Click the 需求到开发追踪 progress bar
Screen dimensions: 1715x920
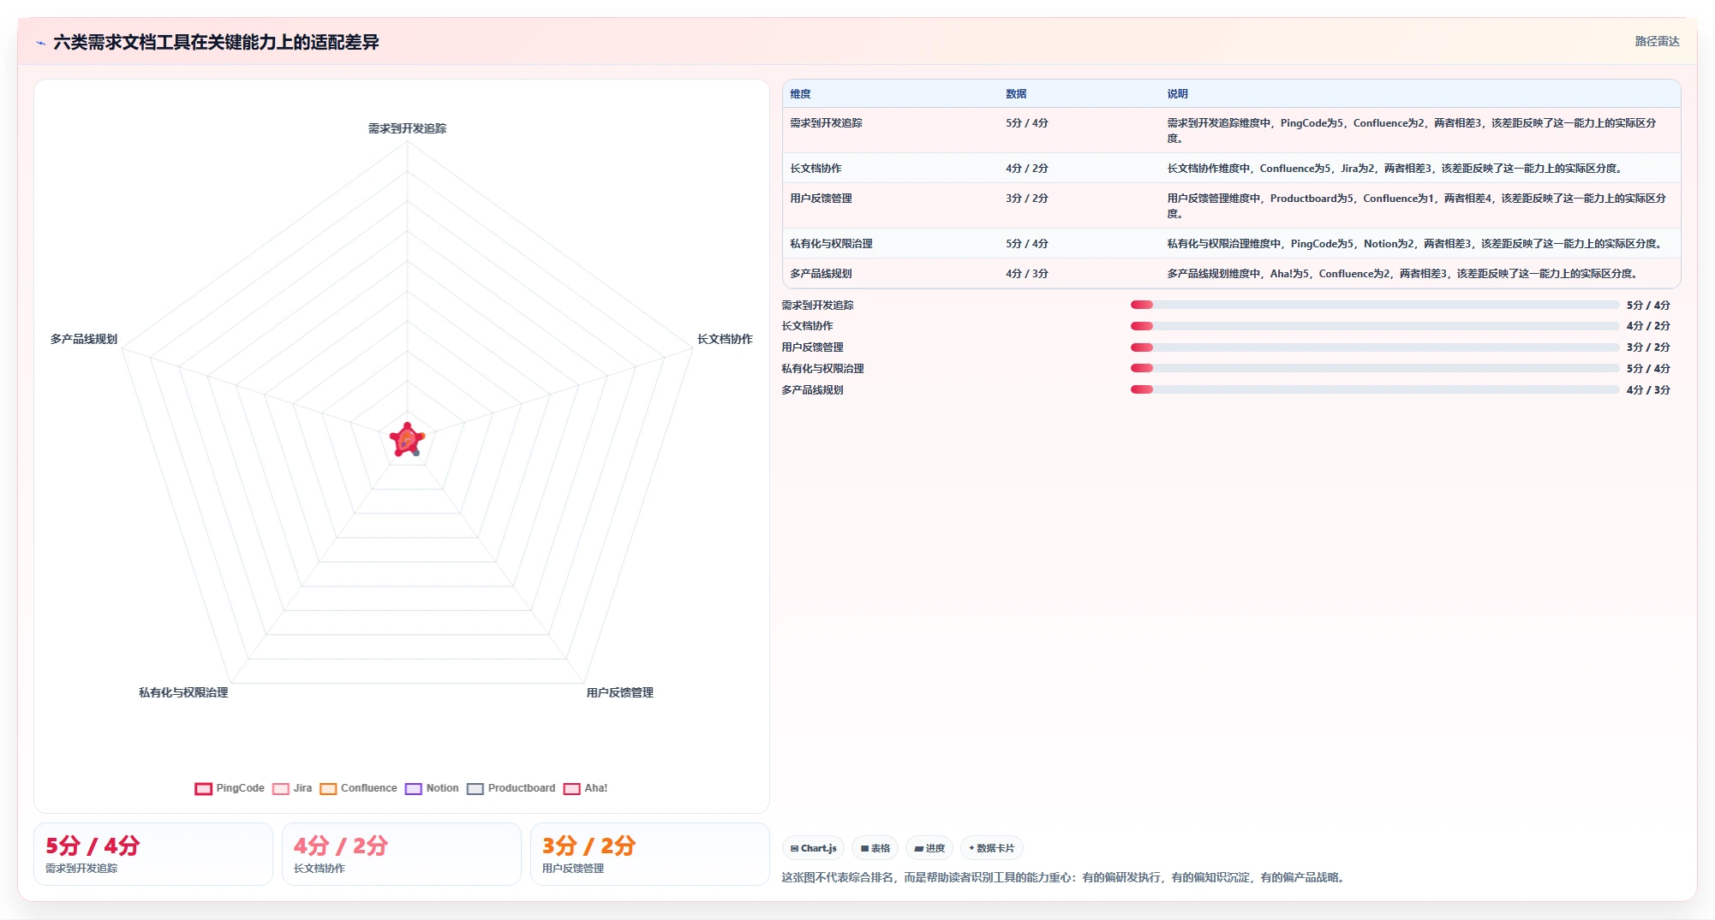[1374, 305]
